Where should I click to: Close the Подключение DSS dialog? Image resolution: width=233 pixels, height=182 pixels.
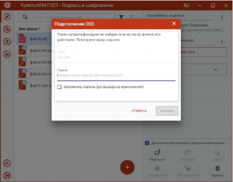pyautogui.click(x=174, y=24)
